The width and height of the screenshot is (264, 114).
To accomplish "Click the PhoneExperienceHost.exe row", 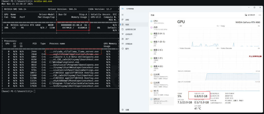I will coord(59,81).
